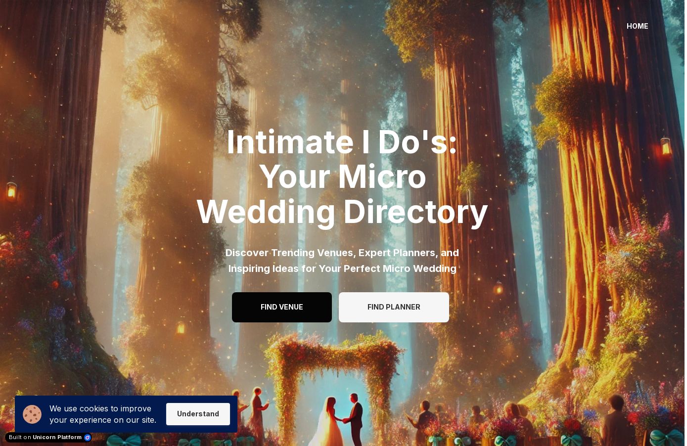
Task: Click the small lantern right of FIND PLANNER
Action: point(499,287)
